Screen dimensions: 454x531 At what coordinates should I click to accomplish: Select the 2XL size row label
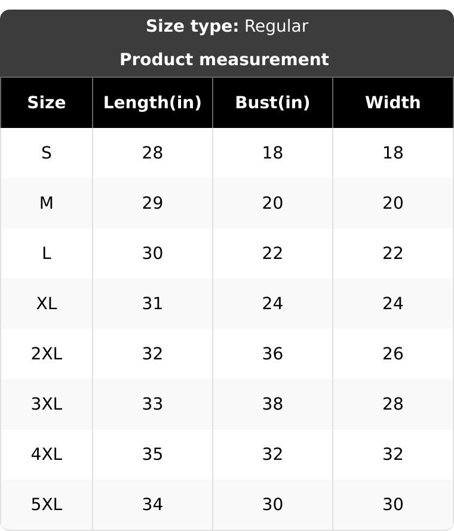coord(47,354)
